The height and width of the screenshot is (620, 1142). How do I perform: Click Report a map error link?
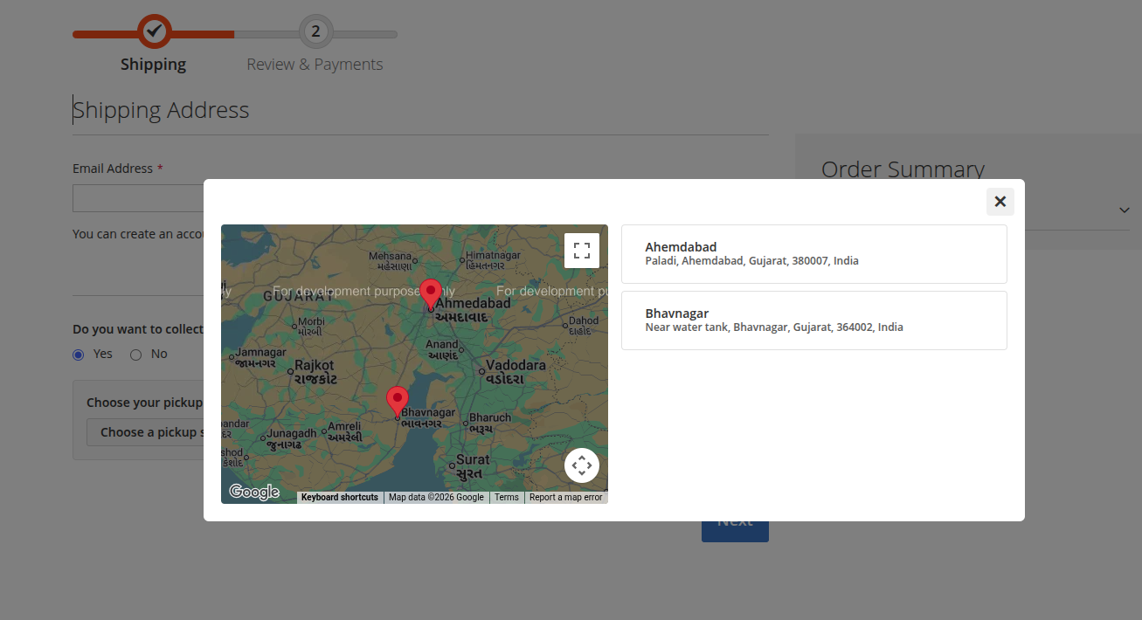coord(566,498)
